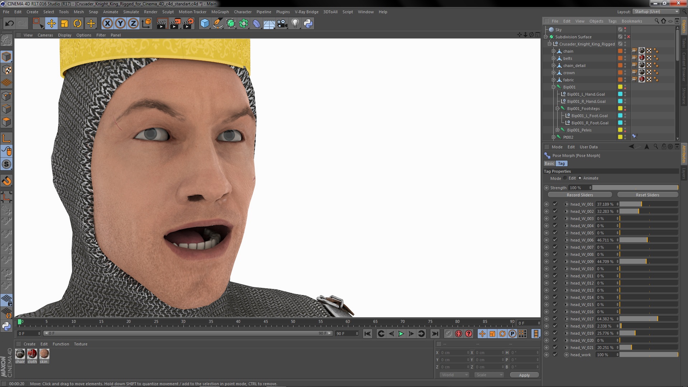This screenshot has height=387, width=688.
Task: Collapse the Bip001 hierarchy
Action: pyautogui.click(x=553, y=87)
